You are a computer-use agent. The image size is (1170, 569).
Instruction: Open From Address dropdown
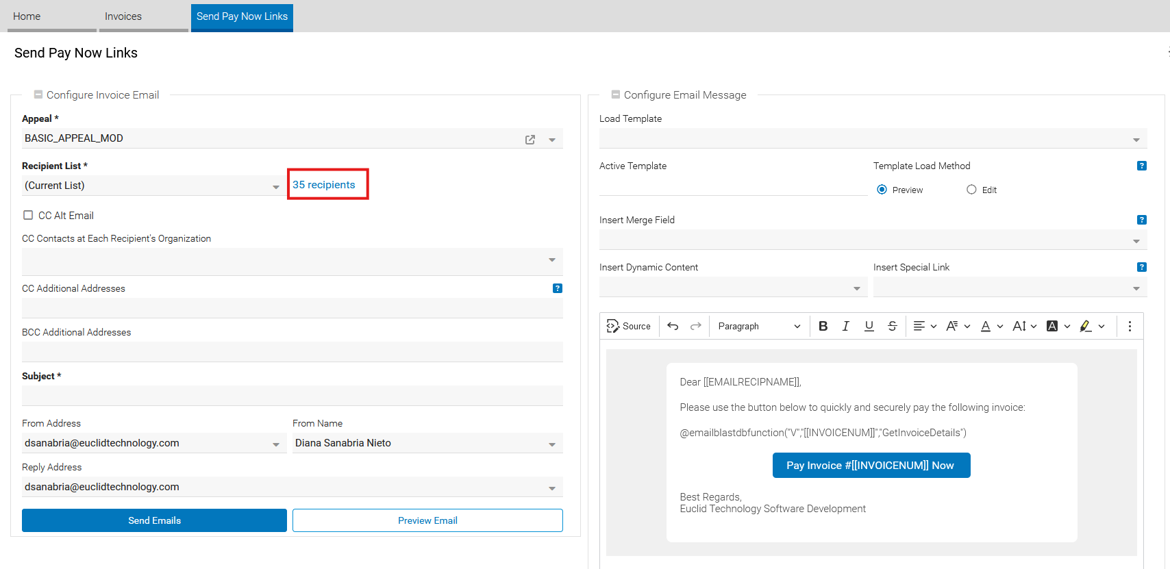coord(276,444)
